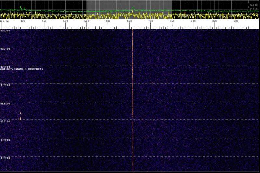This screenshot has width=260, height=173.
Task: Click the 07:00:00 time marker
Action: pyautogui.click(x=5, y=66)
